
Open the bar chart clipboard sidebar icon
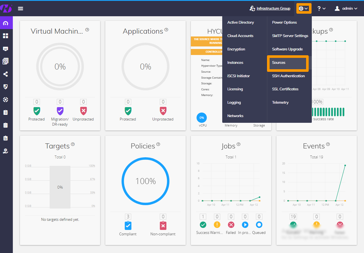(6, 138)
